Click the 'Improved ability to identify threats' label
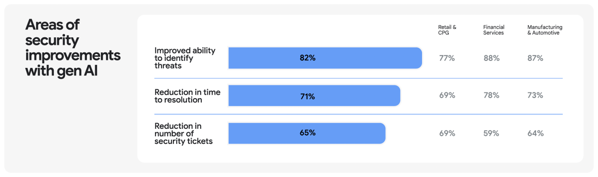This screenshot has width=598, height=177. [x=185, y=58]
